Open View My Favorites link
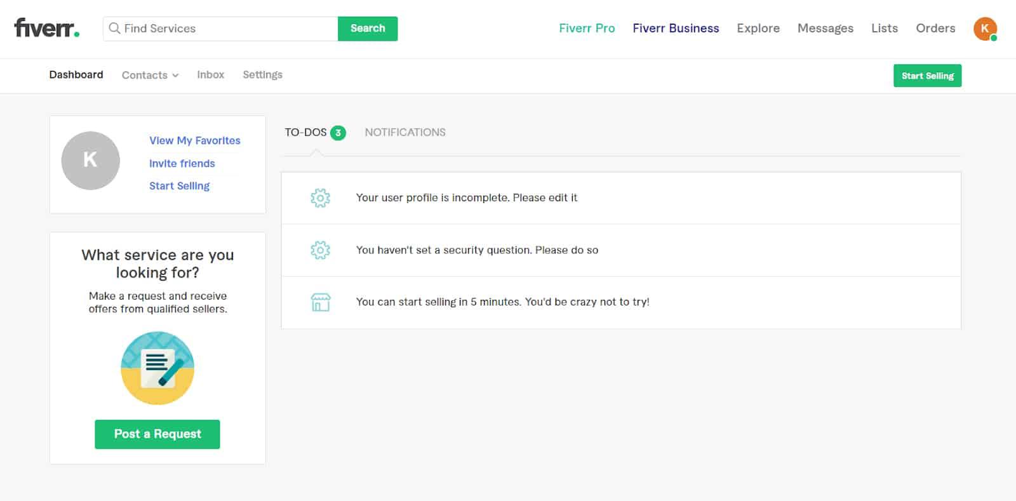This screenshot has height=501, width=1016. tap(195, 140)
